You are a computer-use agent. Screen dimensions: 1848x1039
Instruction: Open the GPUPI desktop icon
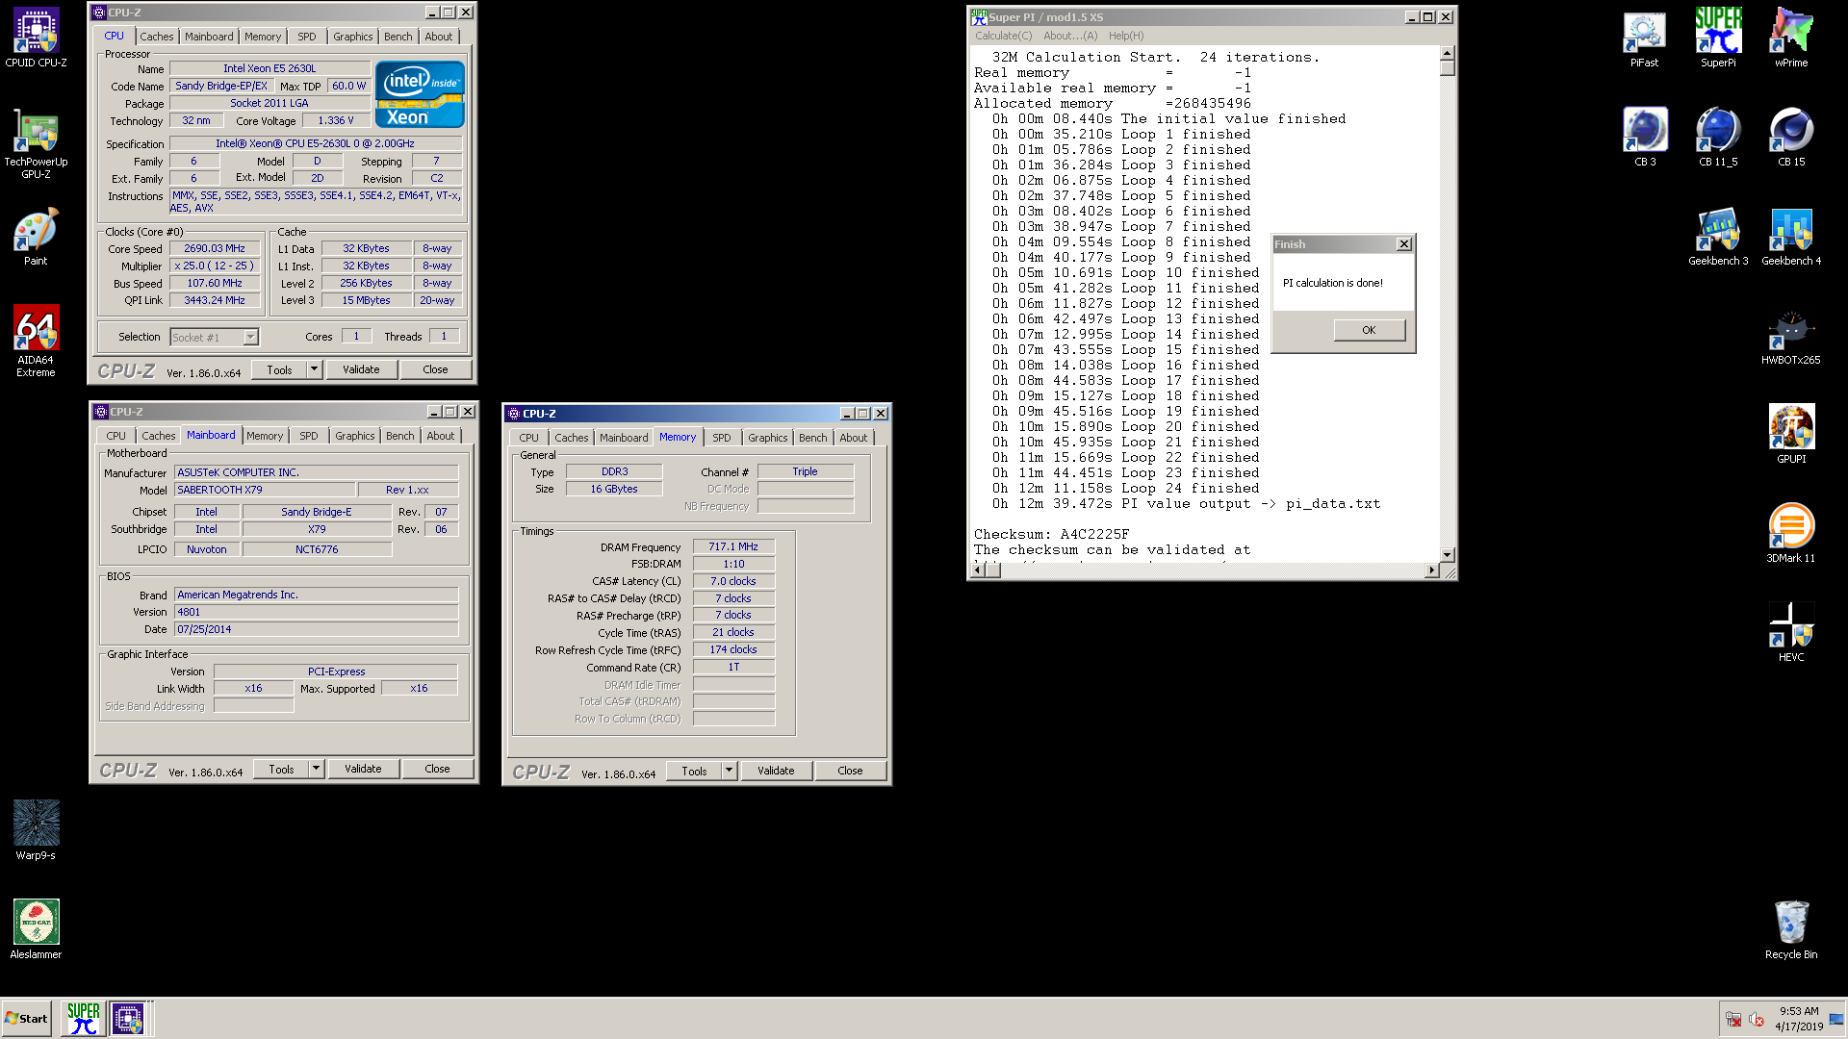(1791, 435)
